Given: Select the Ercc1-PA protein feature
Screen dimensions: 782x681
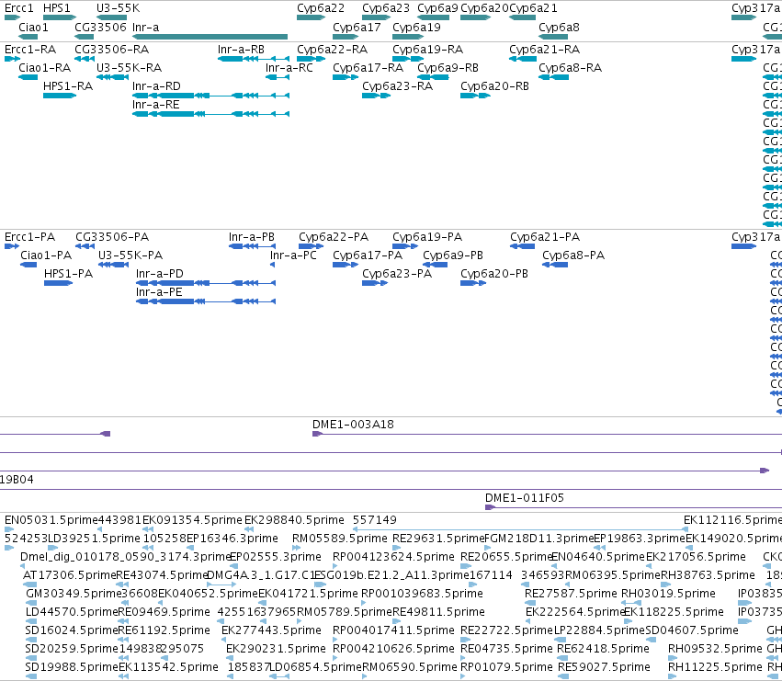Looking at the screenshot, I should coord(12,246).
